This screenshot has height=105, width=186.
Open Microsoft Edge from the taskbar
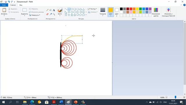(32, 102)
